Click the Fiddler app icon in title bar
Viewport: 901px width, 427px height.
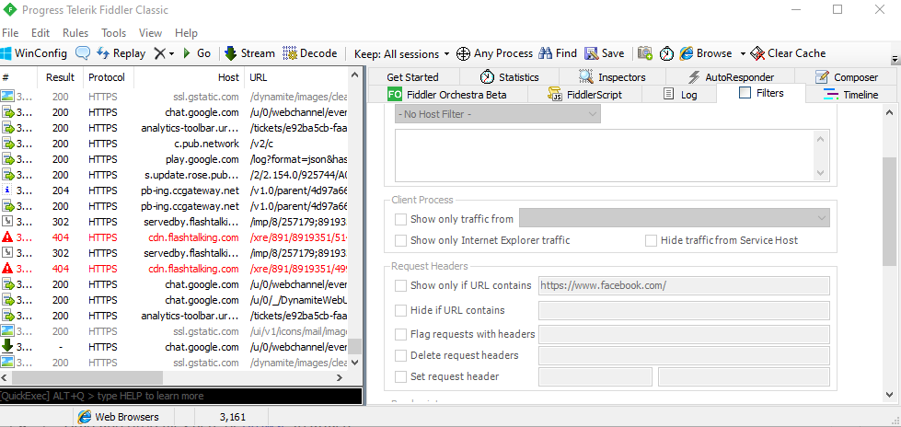click(x=10, y=10)
